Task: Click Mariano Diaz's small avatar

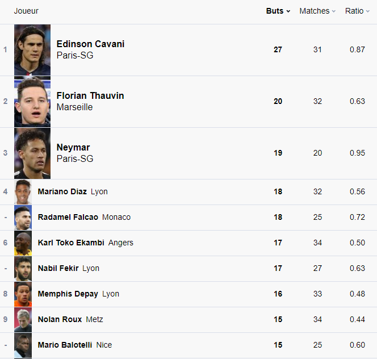Action: (x=23, y=192)
